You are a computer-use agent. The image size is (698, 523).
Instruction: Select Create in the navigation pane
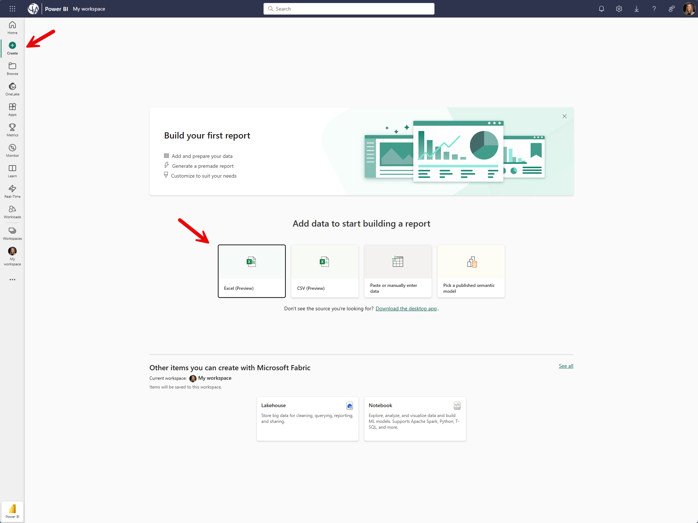(x=12, y=48)
